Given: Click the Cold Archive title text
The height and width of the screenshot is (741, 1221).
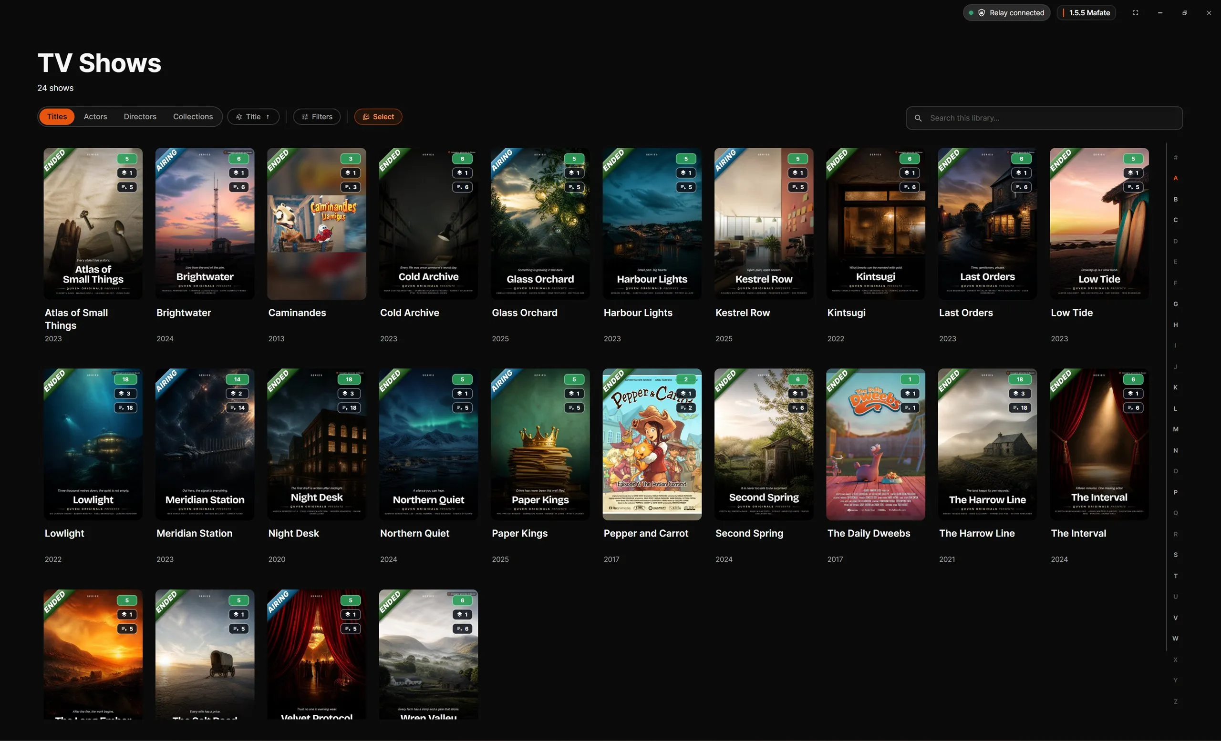Looking at the screenshot, I should (409, 313).
